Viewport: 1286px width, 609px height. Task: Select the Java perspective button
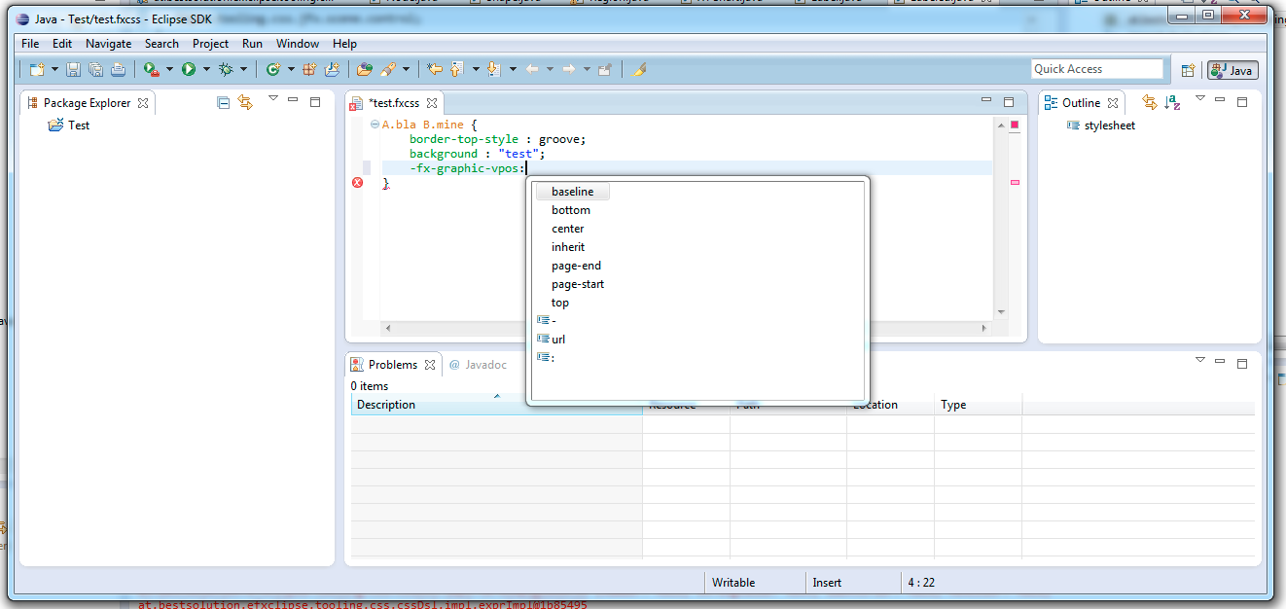[x=1232, y=70]
